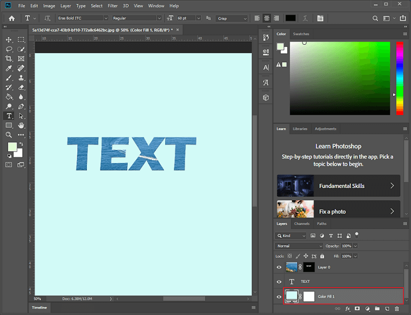Screen dimensions: 411x315
Task: Switch to the Channels tab
Action: pyautogui.click(x=301, y=224)
